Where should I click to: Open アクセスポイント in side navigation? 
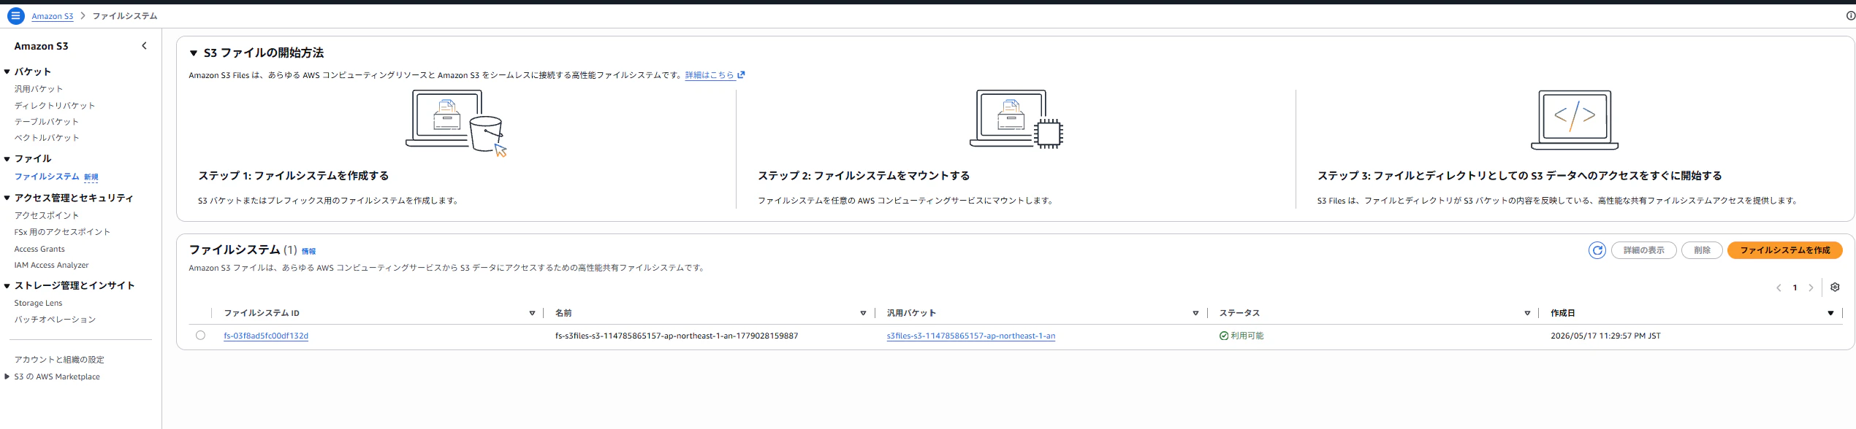coord(47,215)
